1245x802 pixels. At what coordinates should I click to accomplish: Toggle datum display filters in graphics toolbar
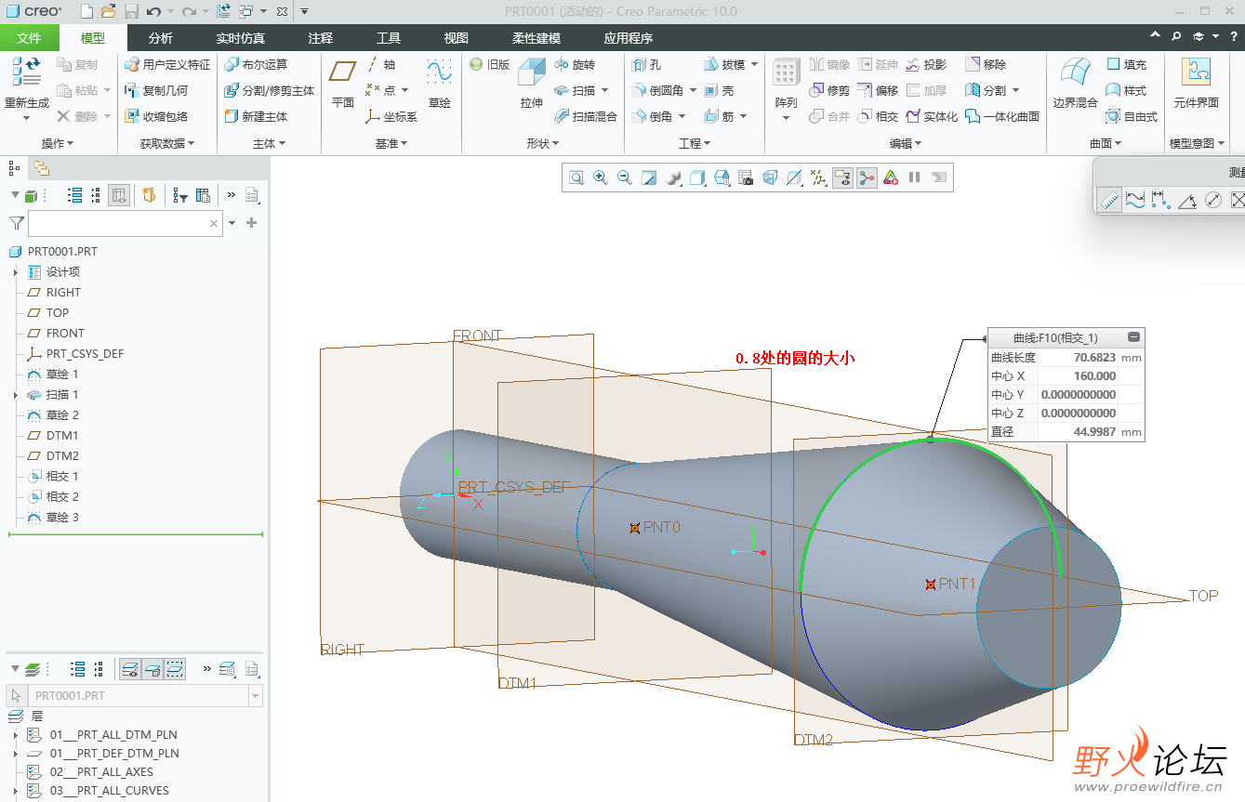(x=818, y=177)
